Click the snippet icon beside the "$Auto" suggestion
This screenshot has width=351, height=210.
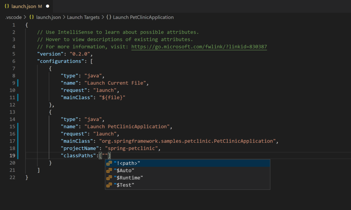[x=110, y=170]
